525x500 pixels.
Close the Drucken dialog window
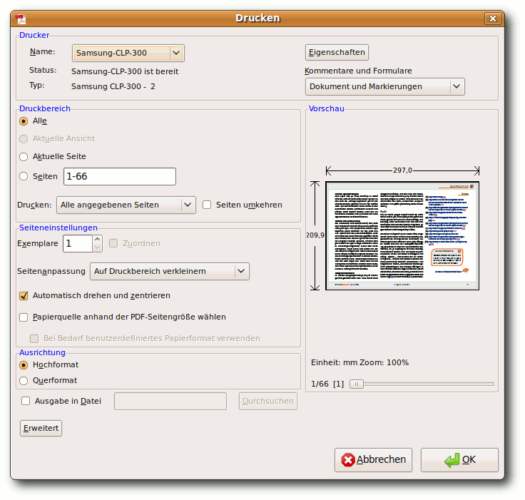(x=491, y=19)
